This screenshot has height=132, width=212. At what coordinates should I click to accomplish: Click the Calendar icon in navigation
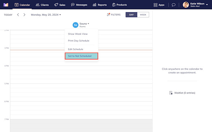coord(17,5)
